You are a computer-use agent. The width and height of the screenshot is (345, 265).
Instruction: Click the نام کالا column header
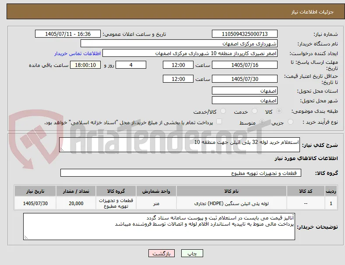pyautogui.click(x=232, y=191)
